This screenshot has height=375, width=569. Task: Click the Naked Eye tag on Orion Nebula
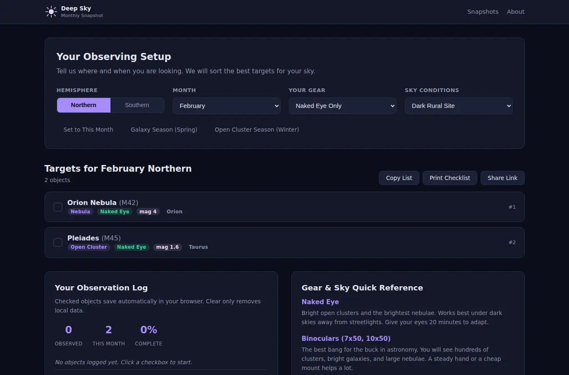coord(115,212)
